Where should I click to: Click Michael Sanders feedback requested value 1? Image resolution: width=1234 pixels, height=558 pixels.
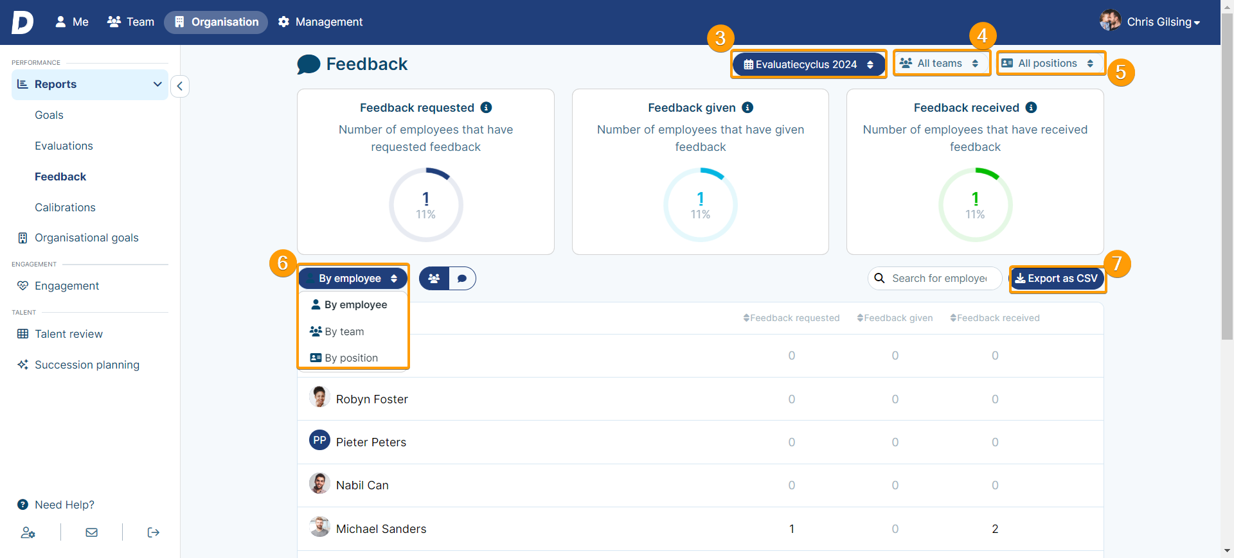792,529
